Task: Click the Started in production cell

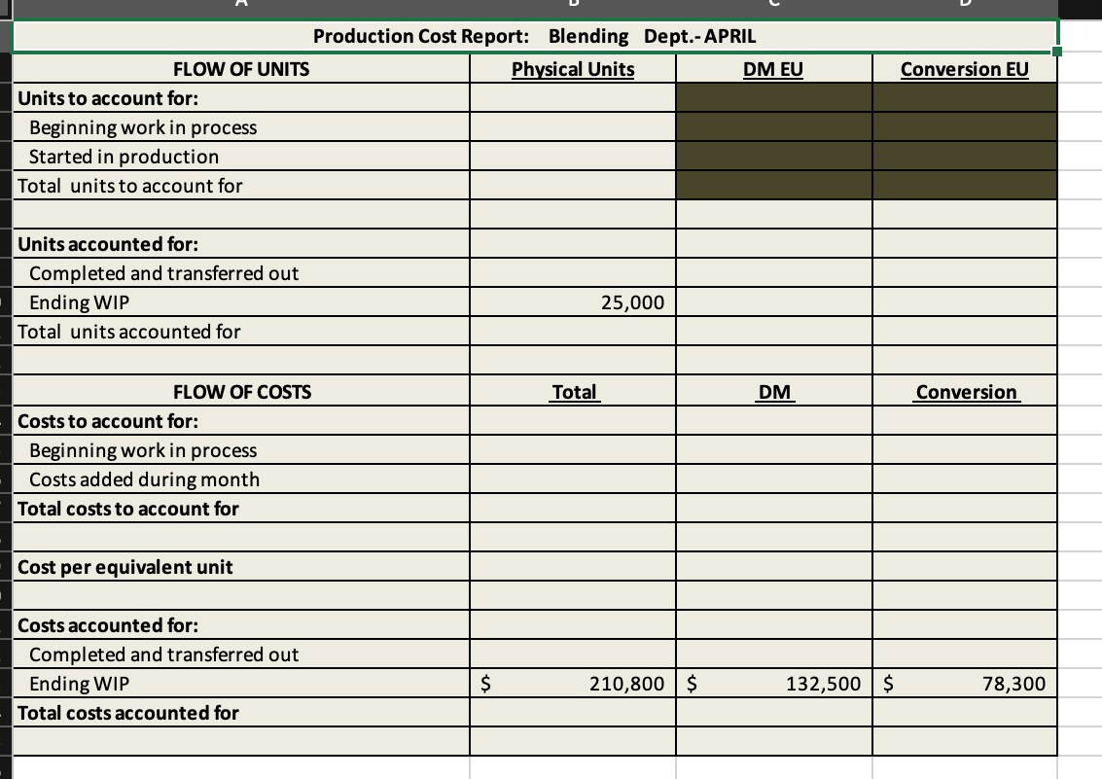Action: [240, 157]
